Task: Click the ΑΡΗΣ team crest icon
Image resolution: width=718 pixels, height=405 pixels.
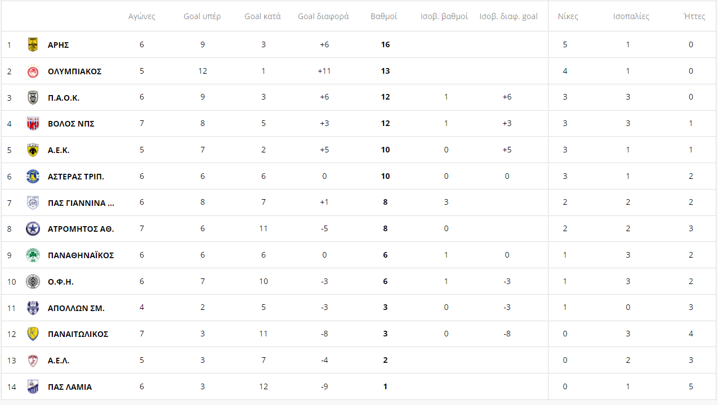Action: [33, 44]
